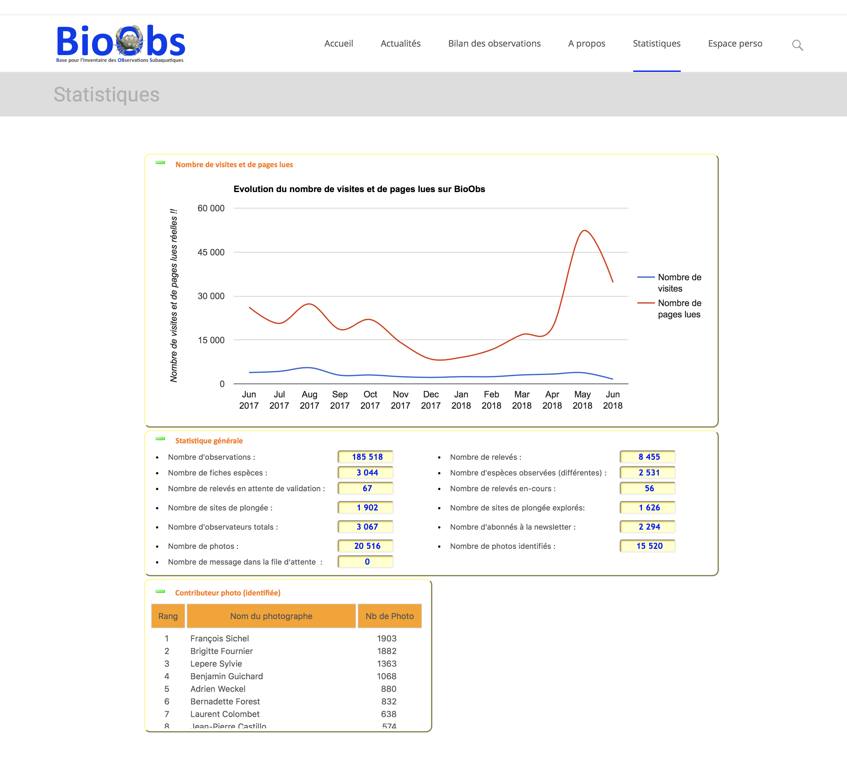The height and width of the screenshot is (757, 847).
Task: Open the A propos menu item
Action: 587,44
